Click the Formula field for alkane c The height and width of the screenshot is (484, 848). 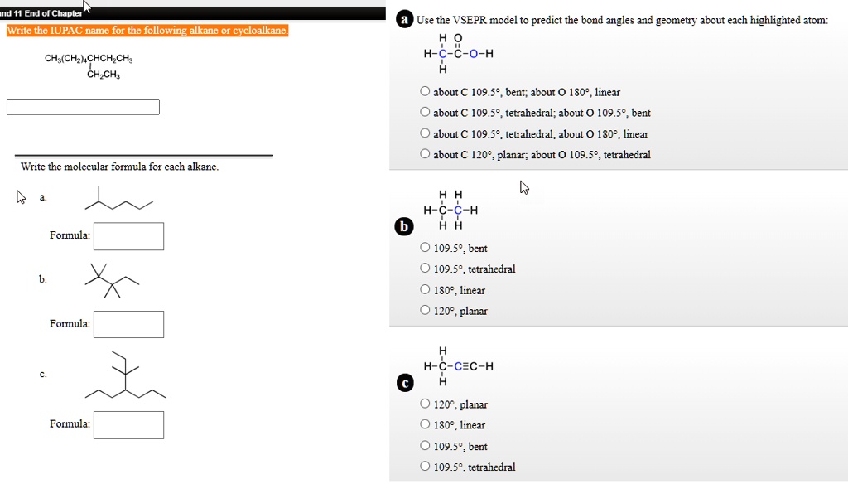tap(128, 424)
